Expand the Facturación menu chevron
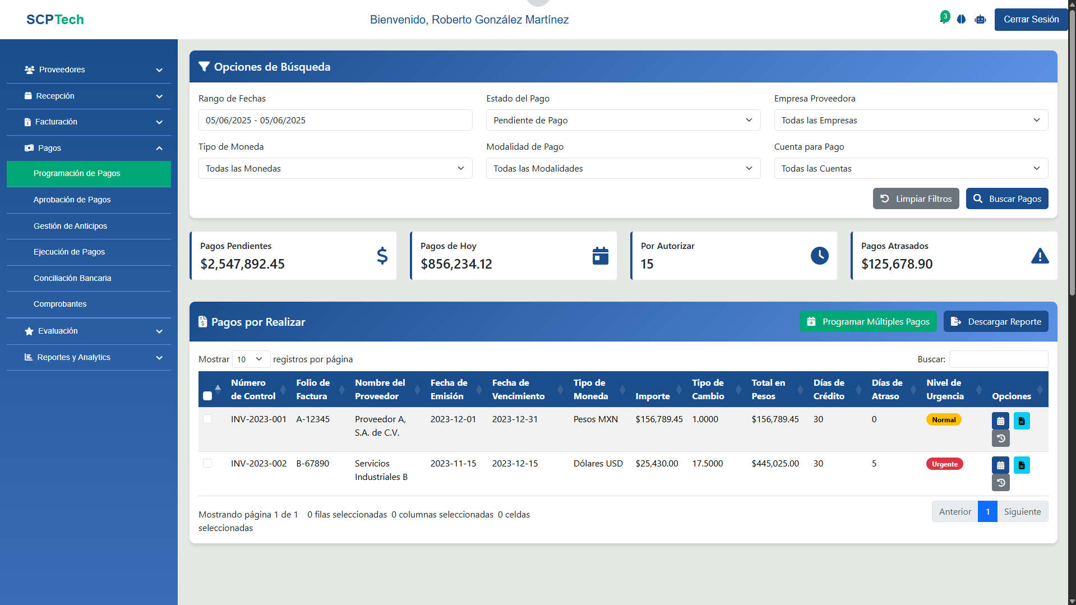 pos(159,122)
